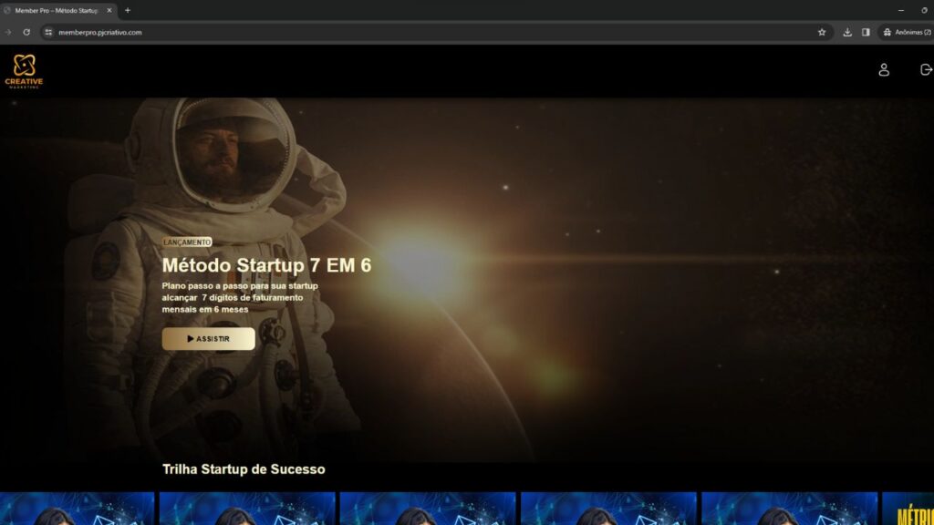934x525 pixels.
Task: Toggle the browser side panel icon
Action: [x=866, y=32]
